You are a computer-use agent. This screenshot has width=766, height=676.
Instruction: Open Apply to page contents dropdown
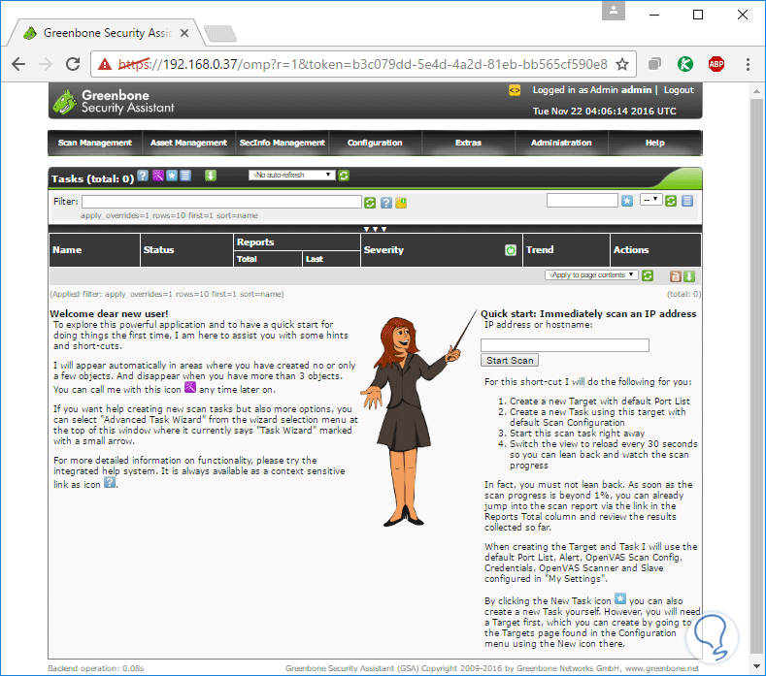pos(591,274)
